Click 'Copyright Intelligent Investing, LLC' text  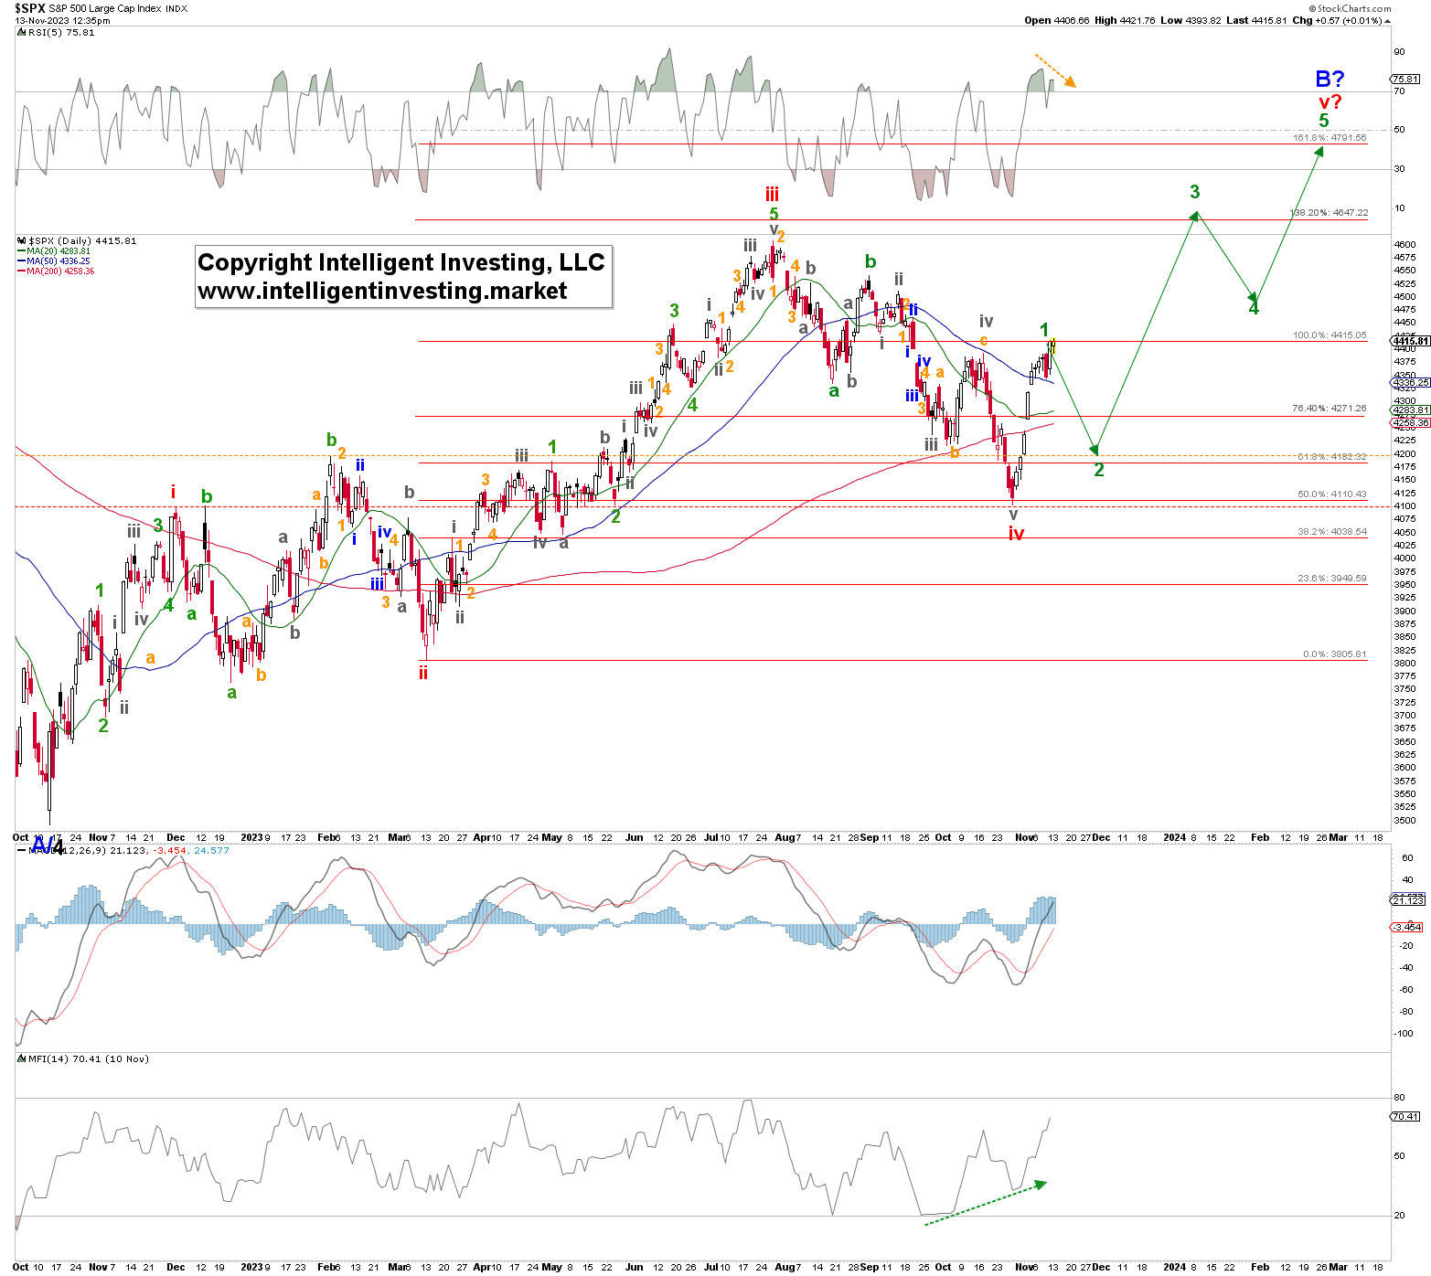pos(401,262)
